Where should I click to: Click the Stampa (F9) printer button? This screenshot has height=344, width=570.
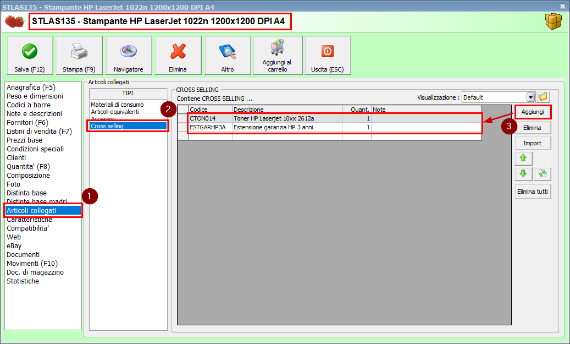click(79, 56)
